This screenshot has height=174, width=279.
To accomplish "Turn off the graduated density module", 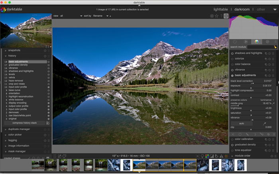I will pos(232,145).
